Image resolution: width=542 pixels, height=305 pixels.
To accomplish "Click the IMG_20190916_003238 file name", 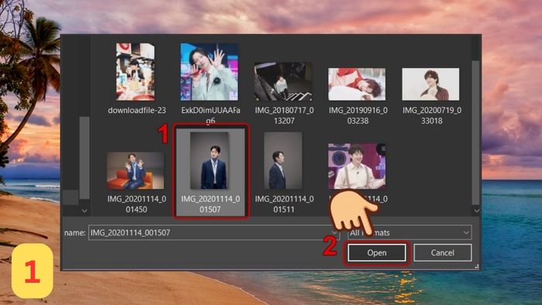I will [358, 115].
